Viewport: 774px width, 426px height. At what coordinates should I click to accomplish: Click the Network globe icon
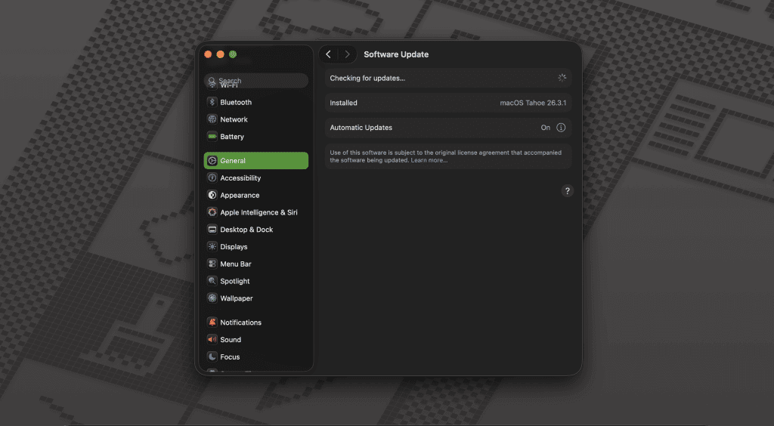click(x=212, y=119)
